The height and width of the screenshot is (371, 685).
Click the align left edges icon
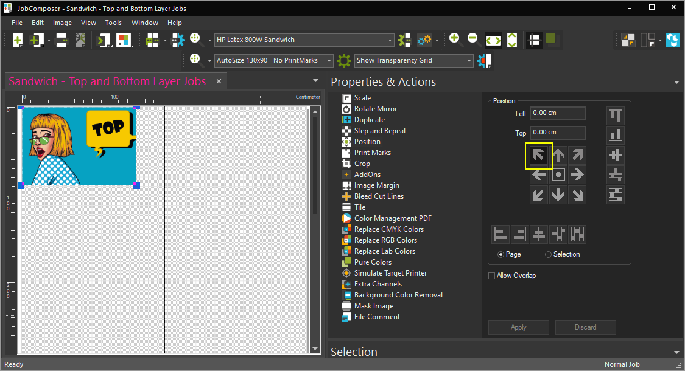(501, 234)
